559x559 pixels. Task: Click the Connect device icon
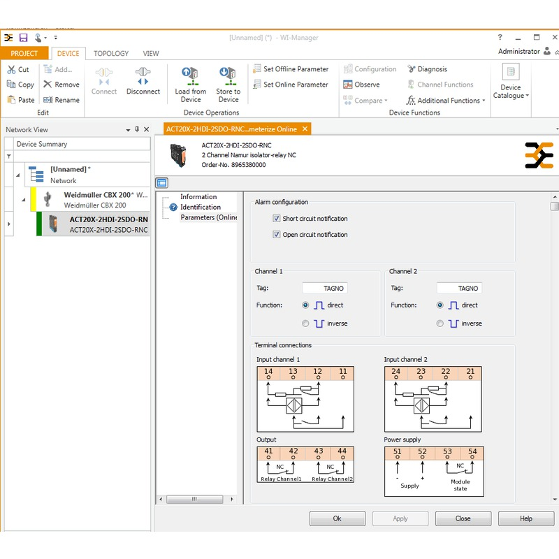click(x=103, y=76)
